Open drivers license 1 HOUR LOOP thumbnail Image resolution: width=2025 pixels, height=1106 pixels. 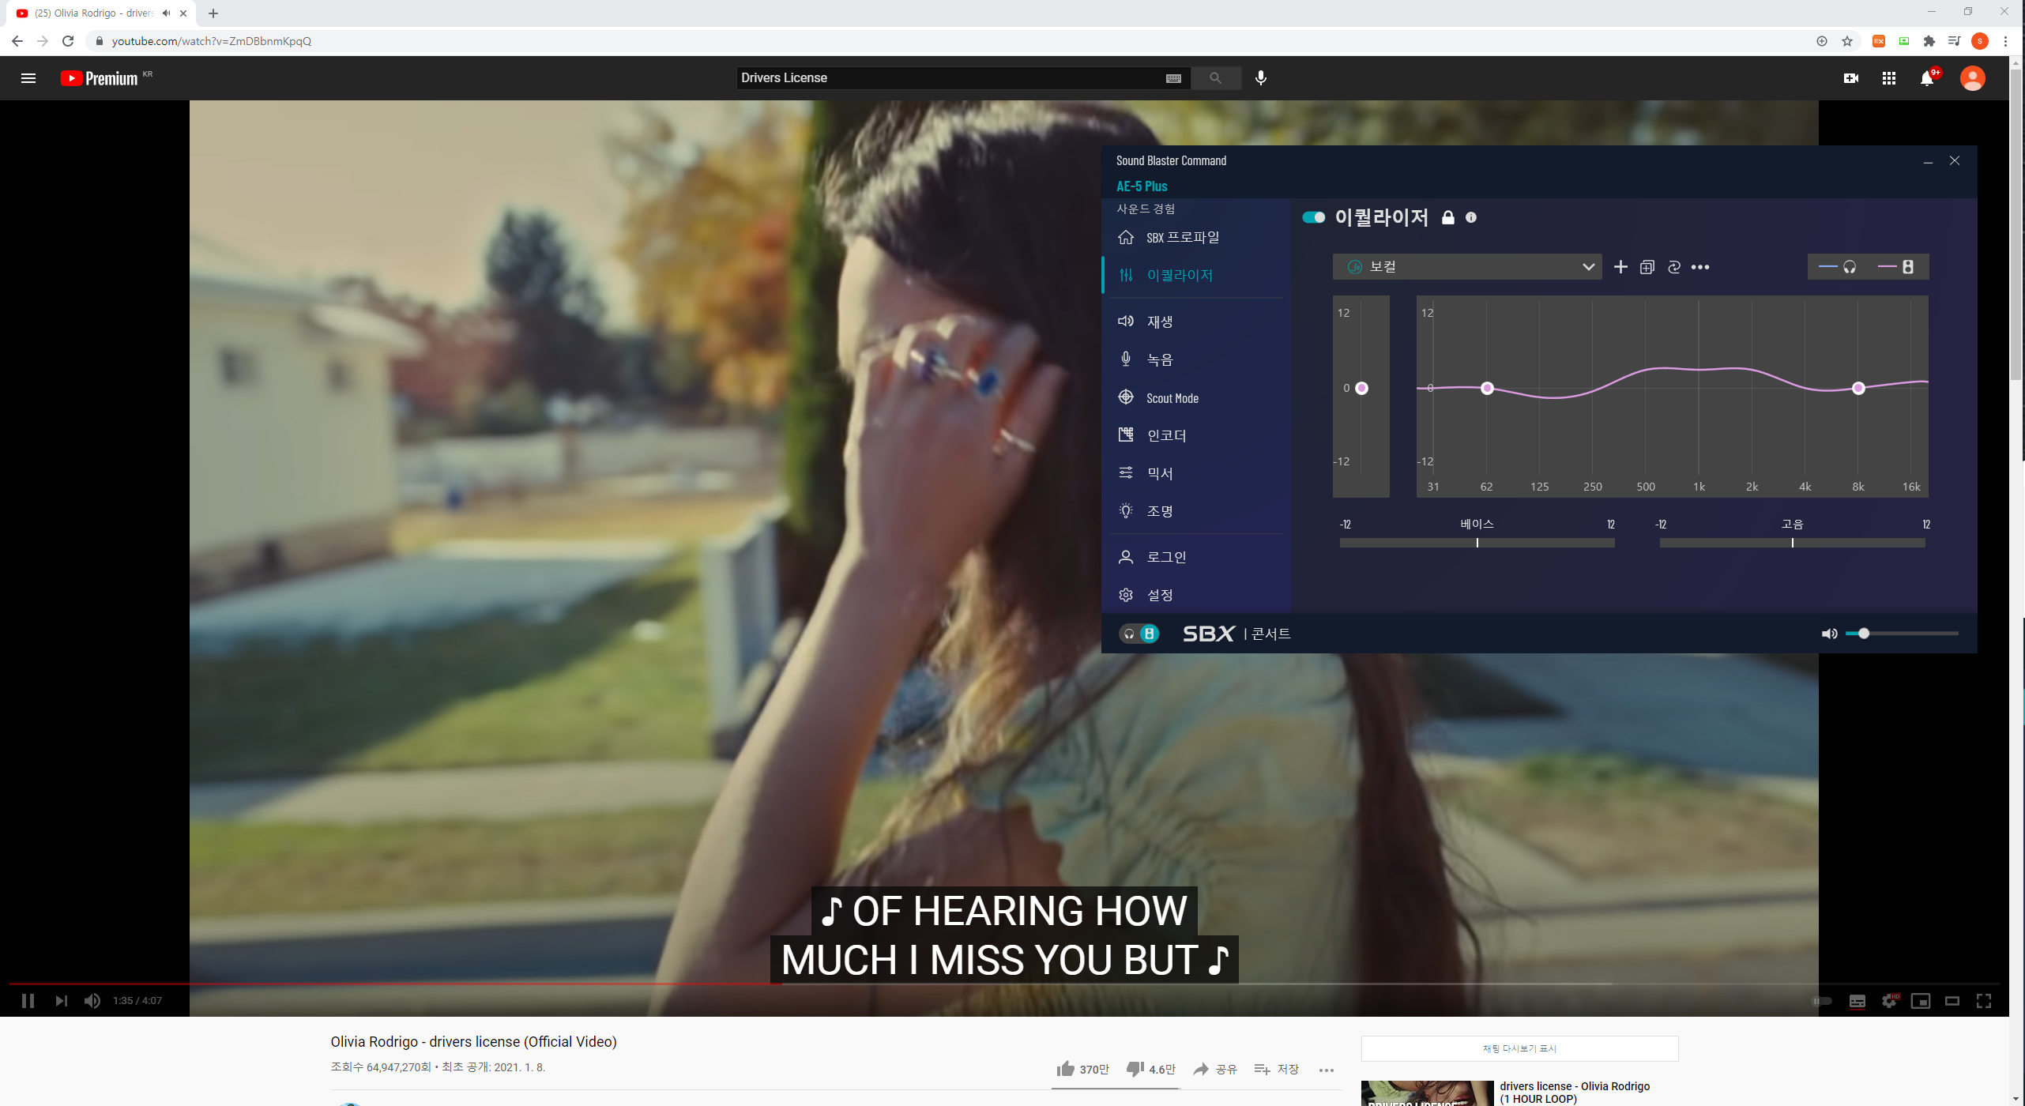[x=1428, y=1093]
